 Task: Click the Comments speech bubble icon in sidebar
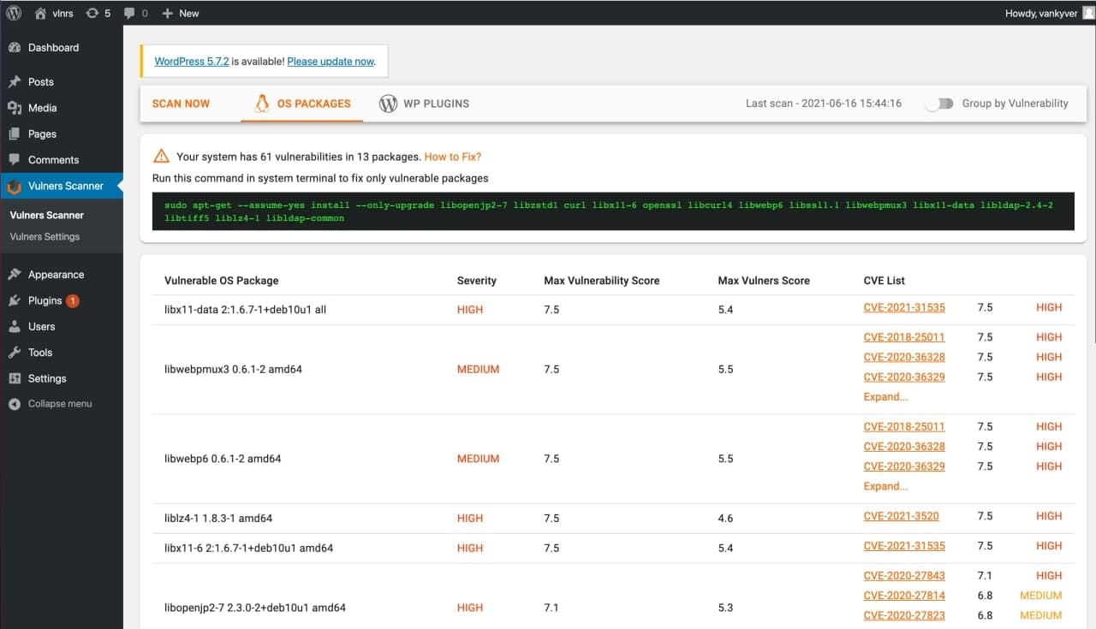click(x=15, y=160)
